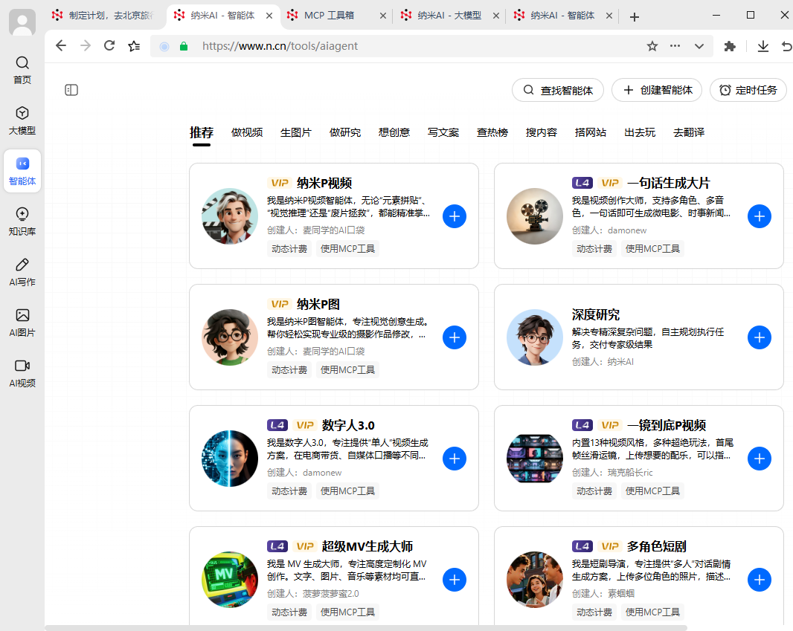Select the 智能体 sidebar icon

22,171
